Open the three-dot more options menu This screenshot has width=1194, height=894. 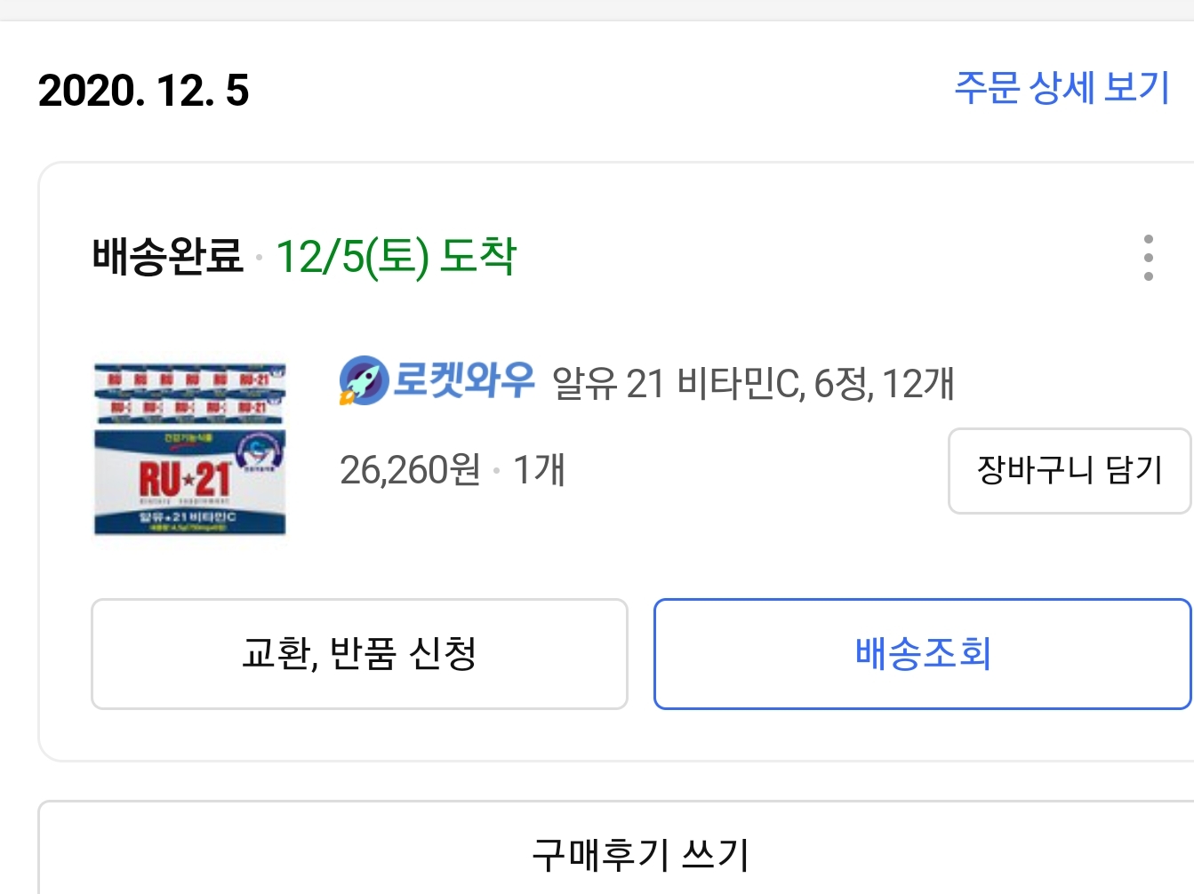(x=1148, y=258)
